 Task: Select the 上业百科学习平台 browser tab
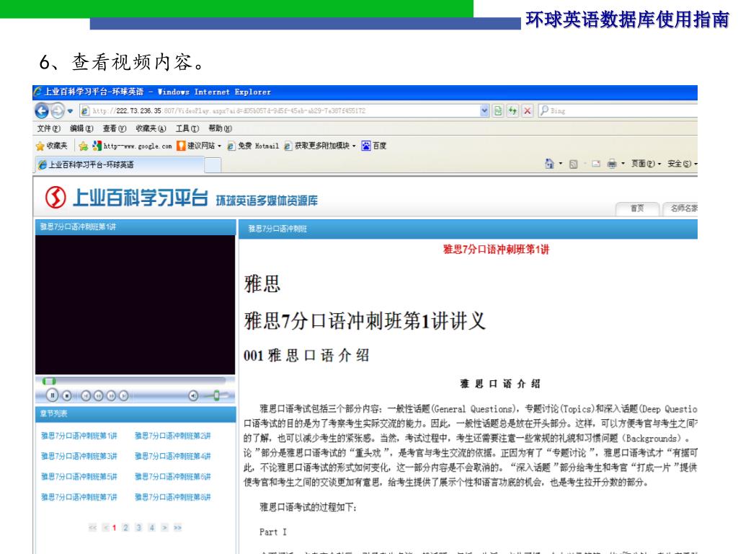point(120,164)
